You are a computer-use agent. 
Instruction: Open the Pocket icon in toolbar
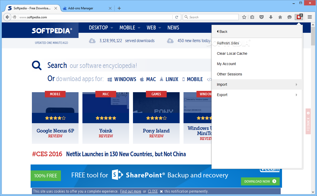[262, 17]
